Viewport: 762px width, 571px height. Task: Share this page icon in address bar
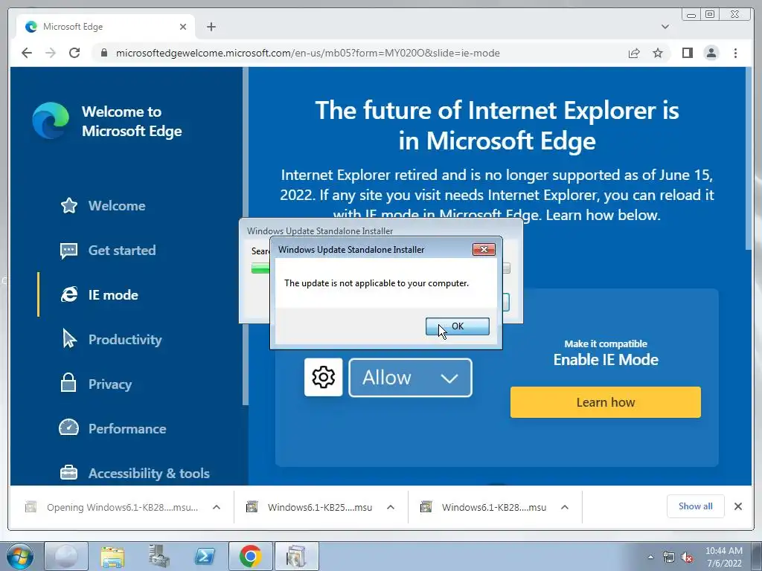(634, 53)
